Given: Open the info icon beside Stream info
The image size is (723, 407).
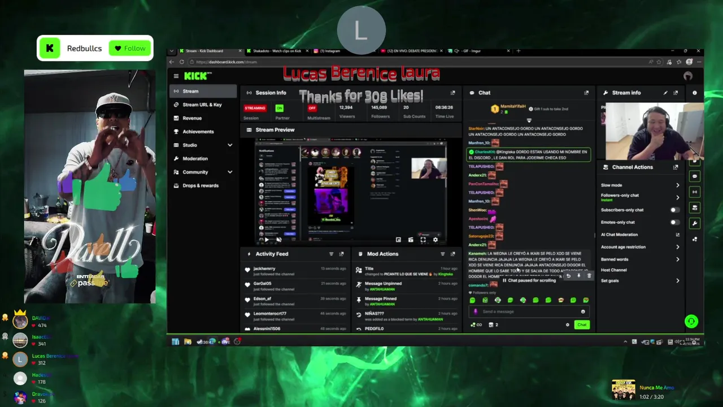Looking at the screenshot, I should click(x=695, y=93).
